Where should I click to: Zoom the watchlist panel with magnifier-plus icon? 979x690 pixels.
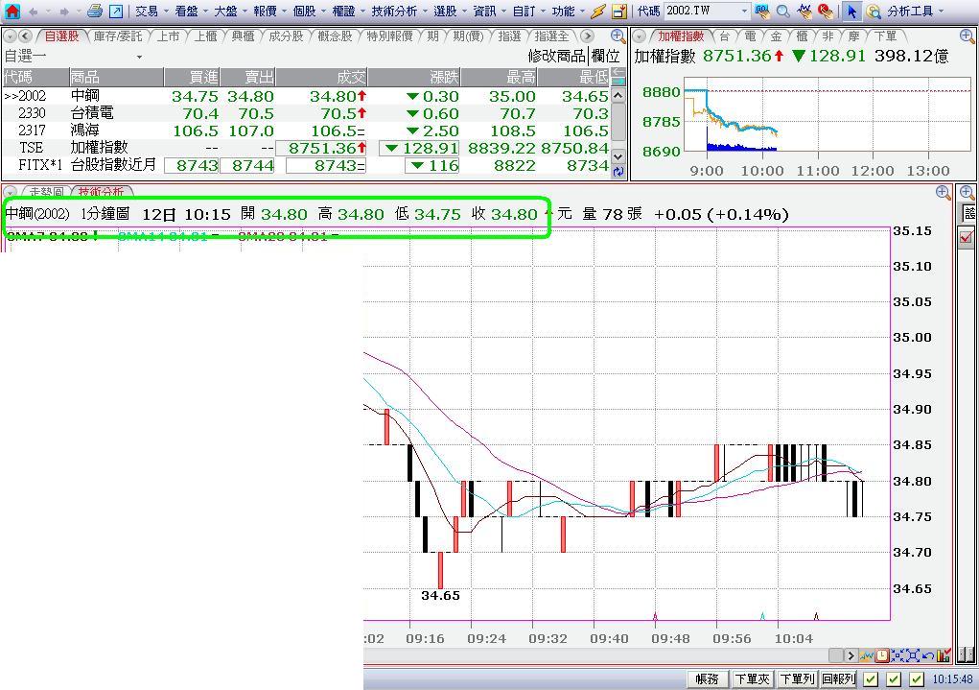(618, 36)
